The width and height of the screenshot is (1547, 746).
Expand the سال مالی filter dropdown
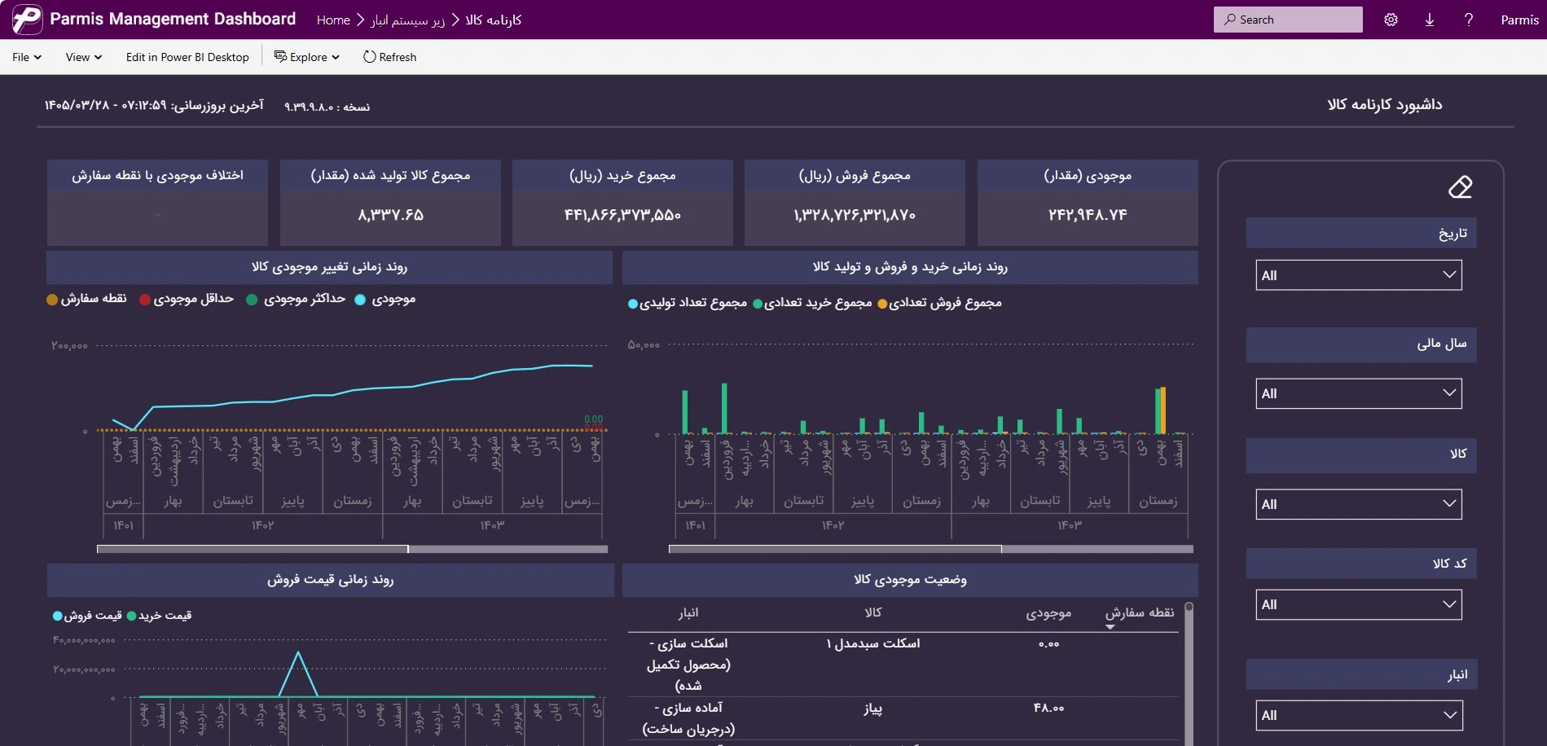(x=1359, y=393)
